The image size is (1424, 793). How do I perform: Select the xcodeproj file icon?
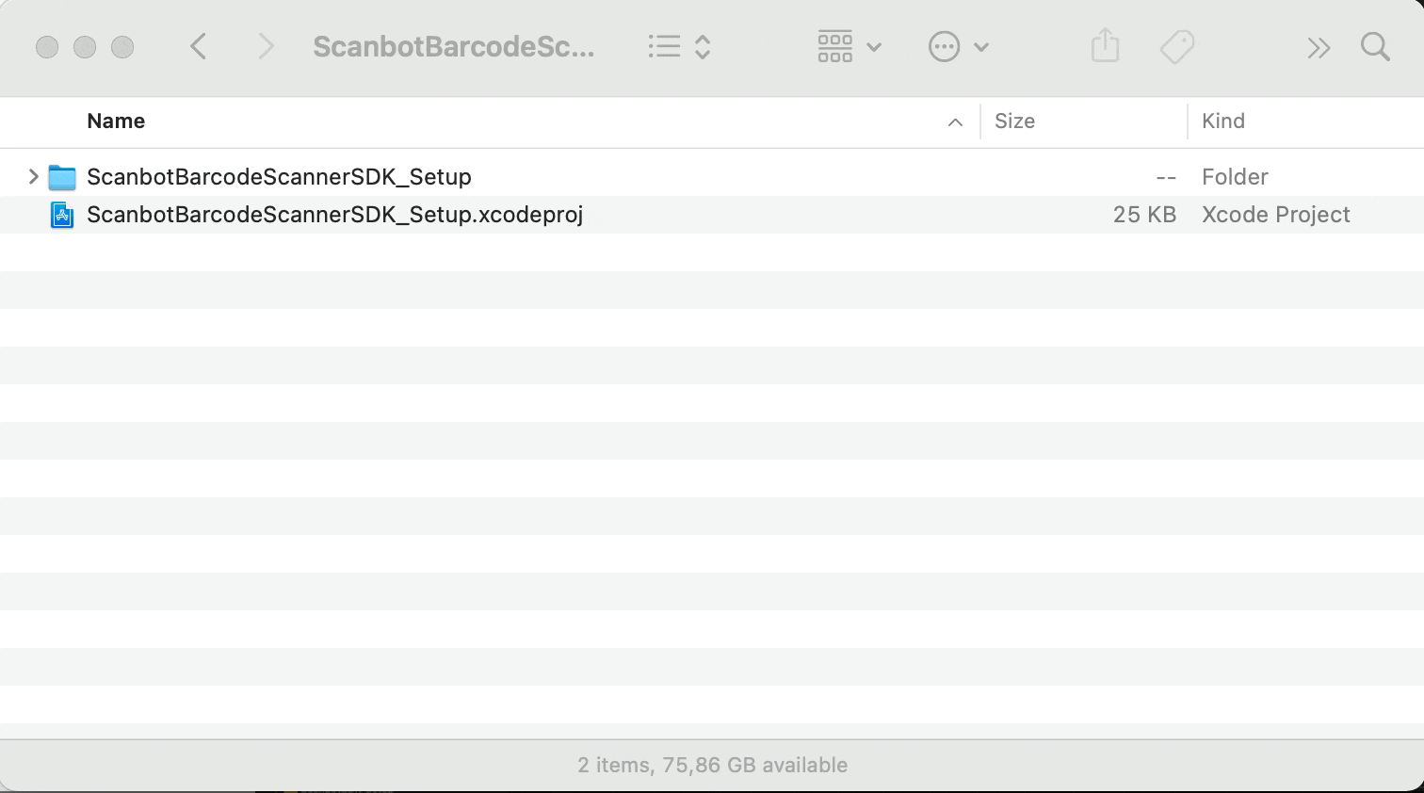(62, 215)
